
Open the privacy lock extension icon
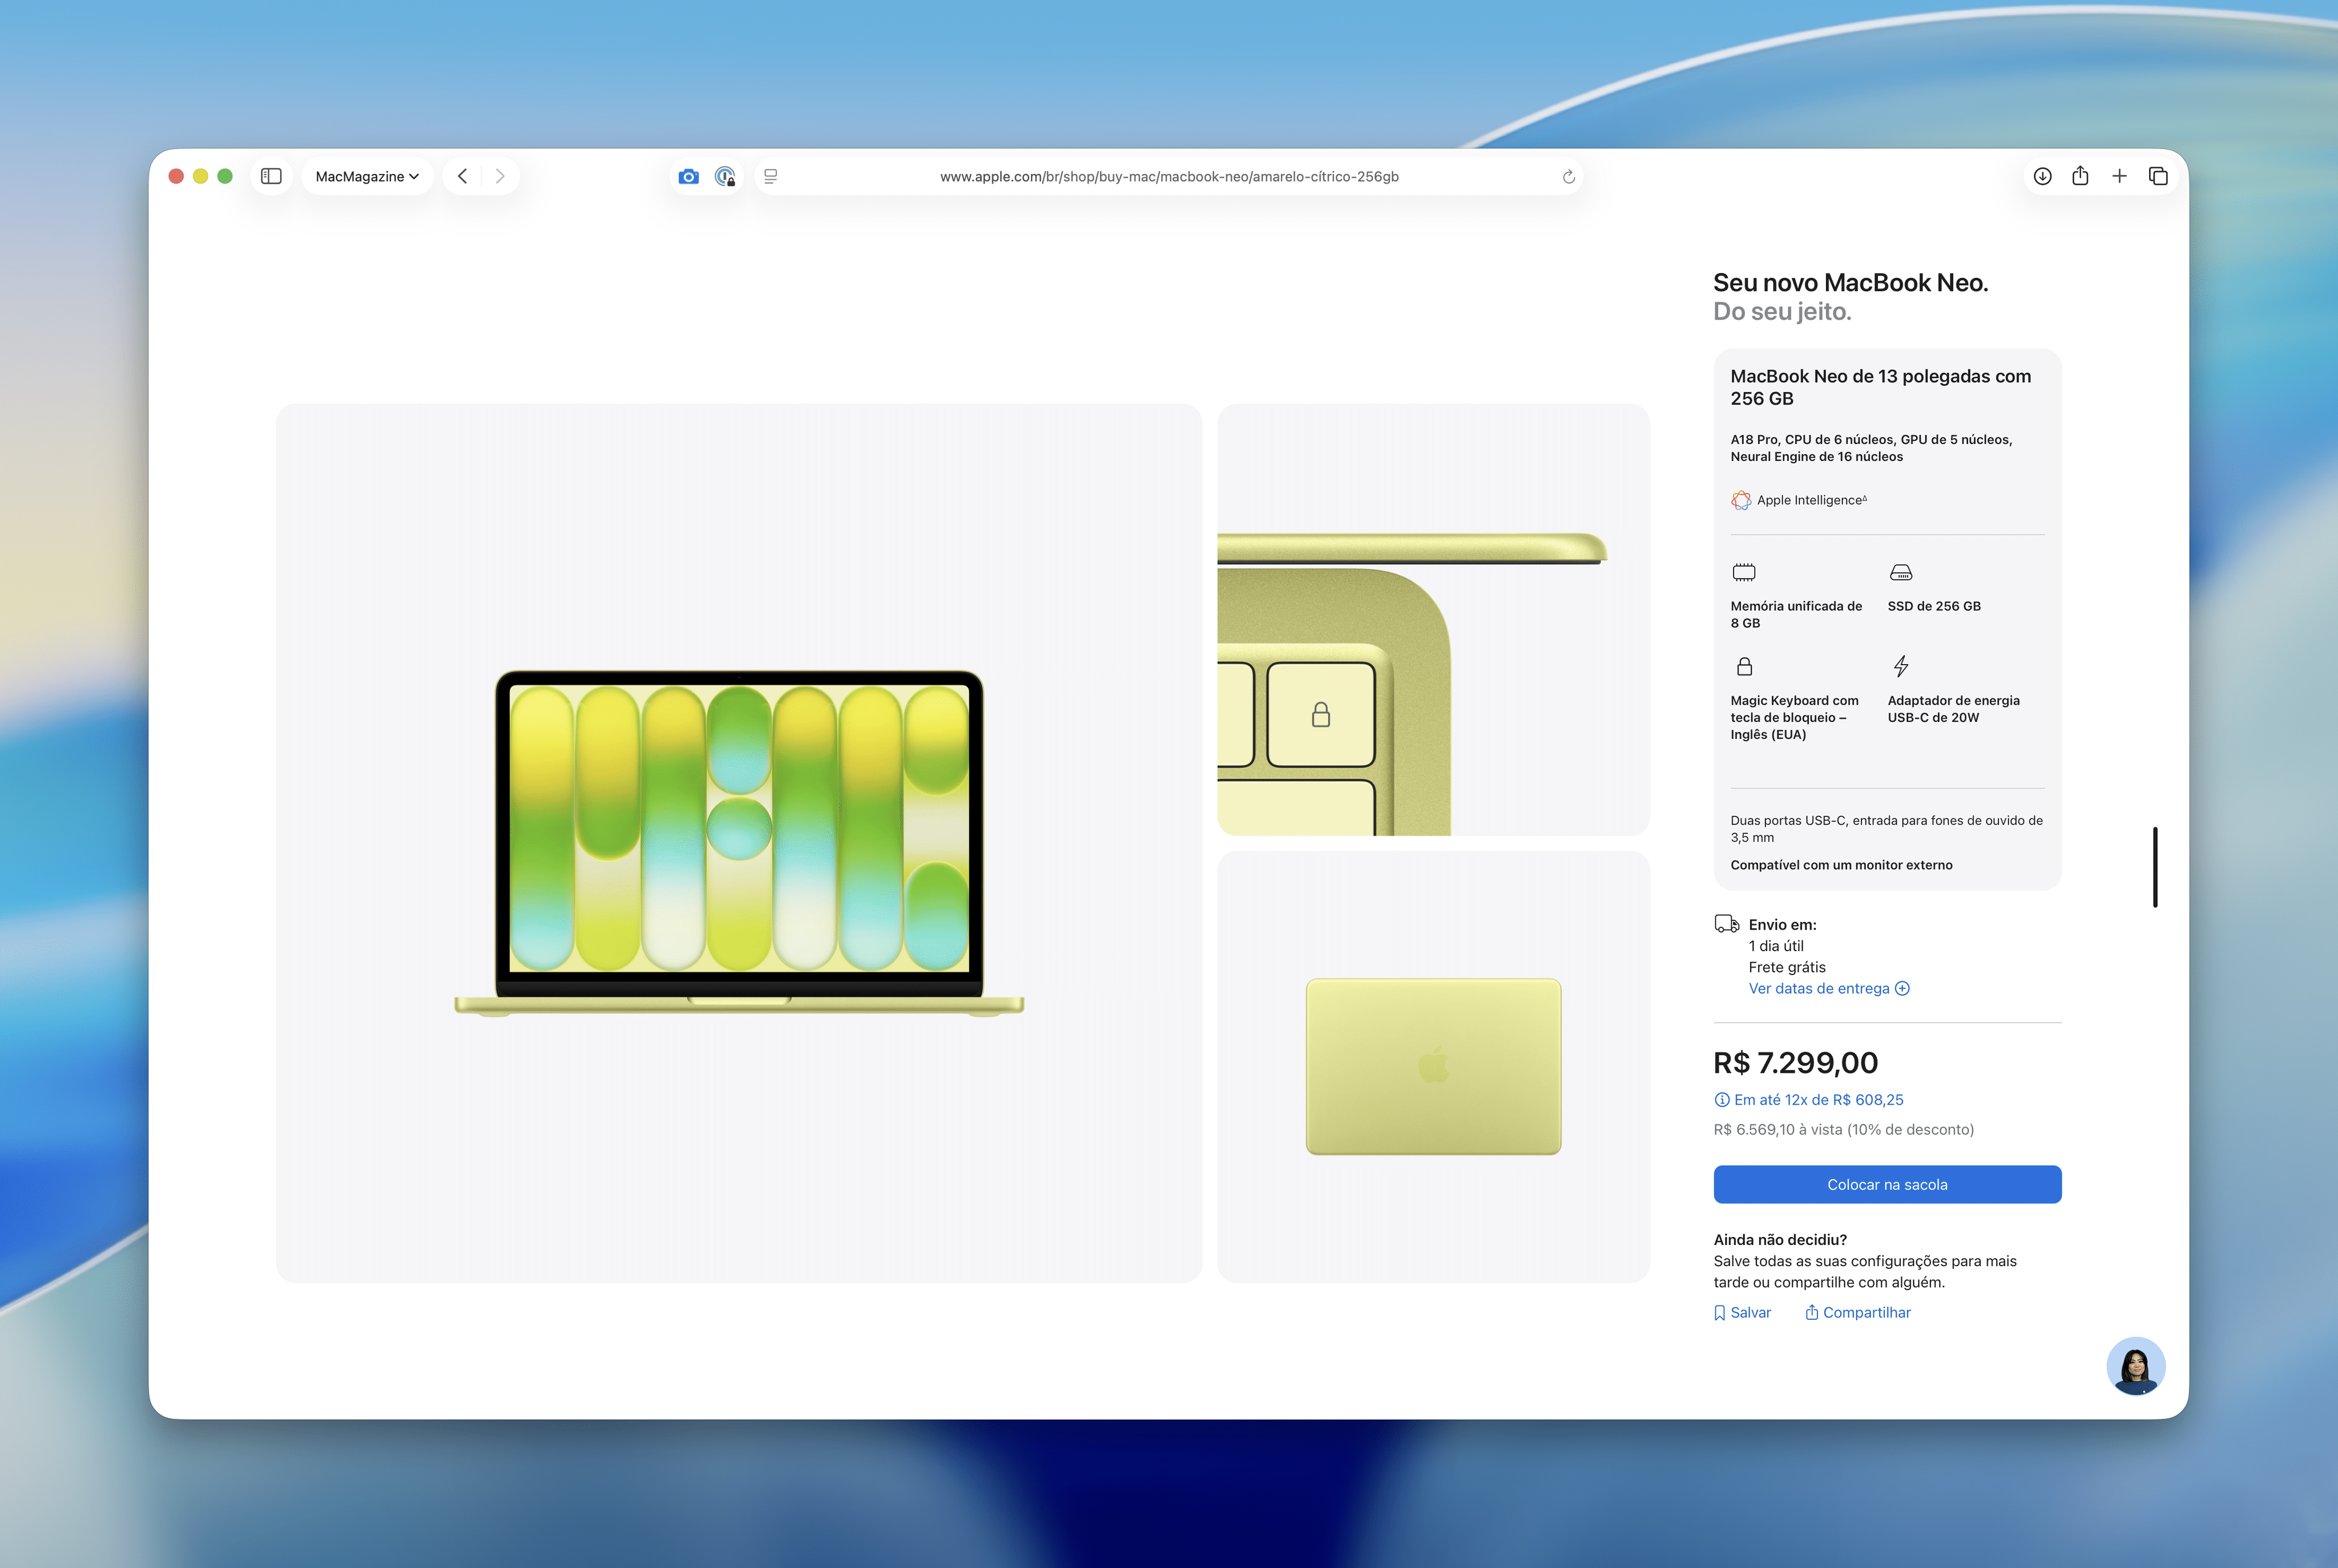pyautogui.click(x=725, y=176)
